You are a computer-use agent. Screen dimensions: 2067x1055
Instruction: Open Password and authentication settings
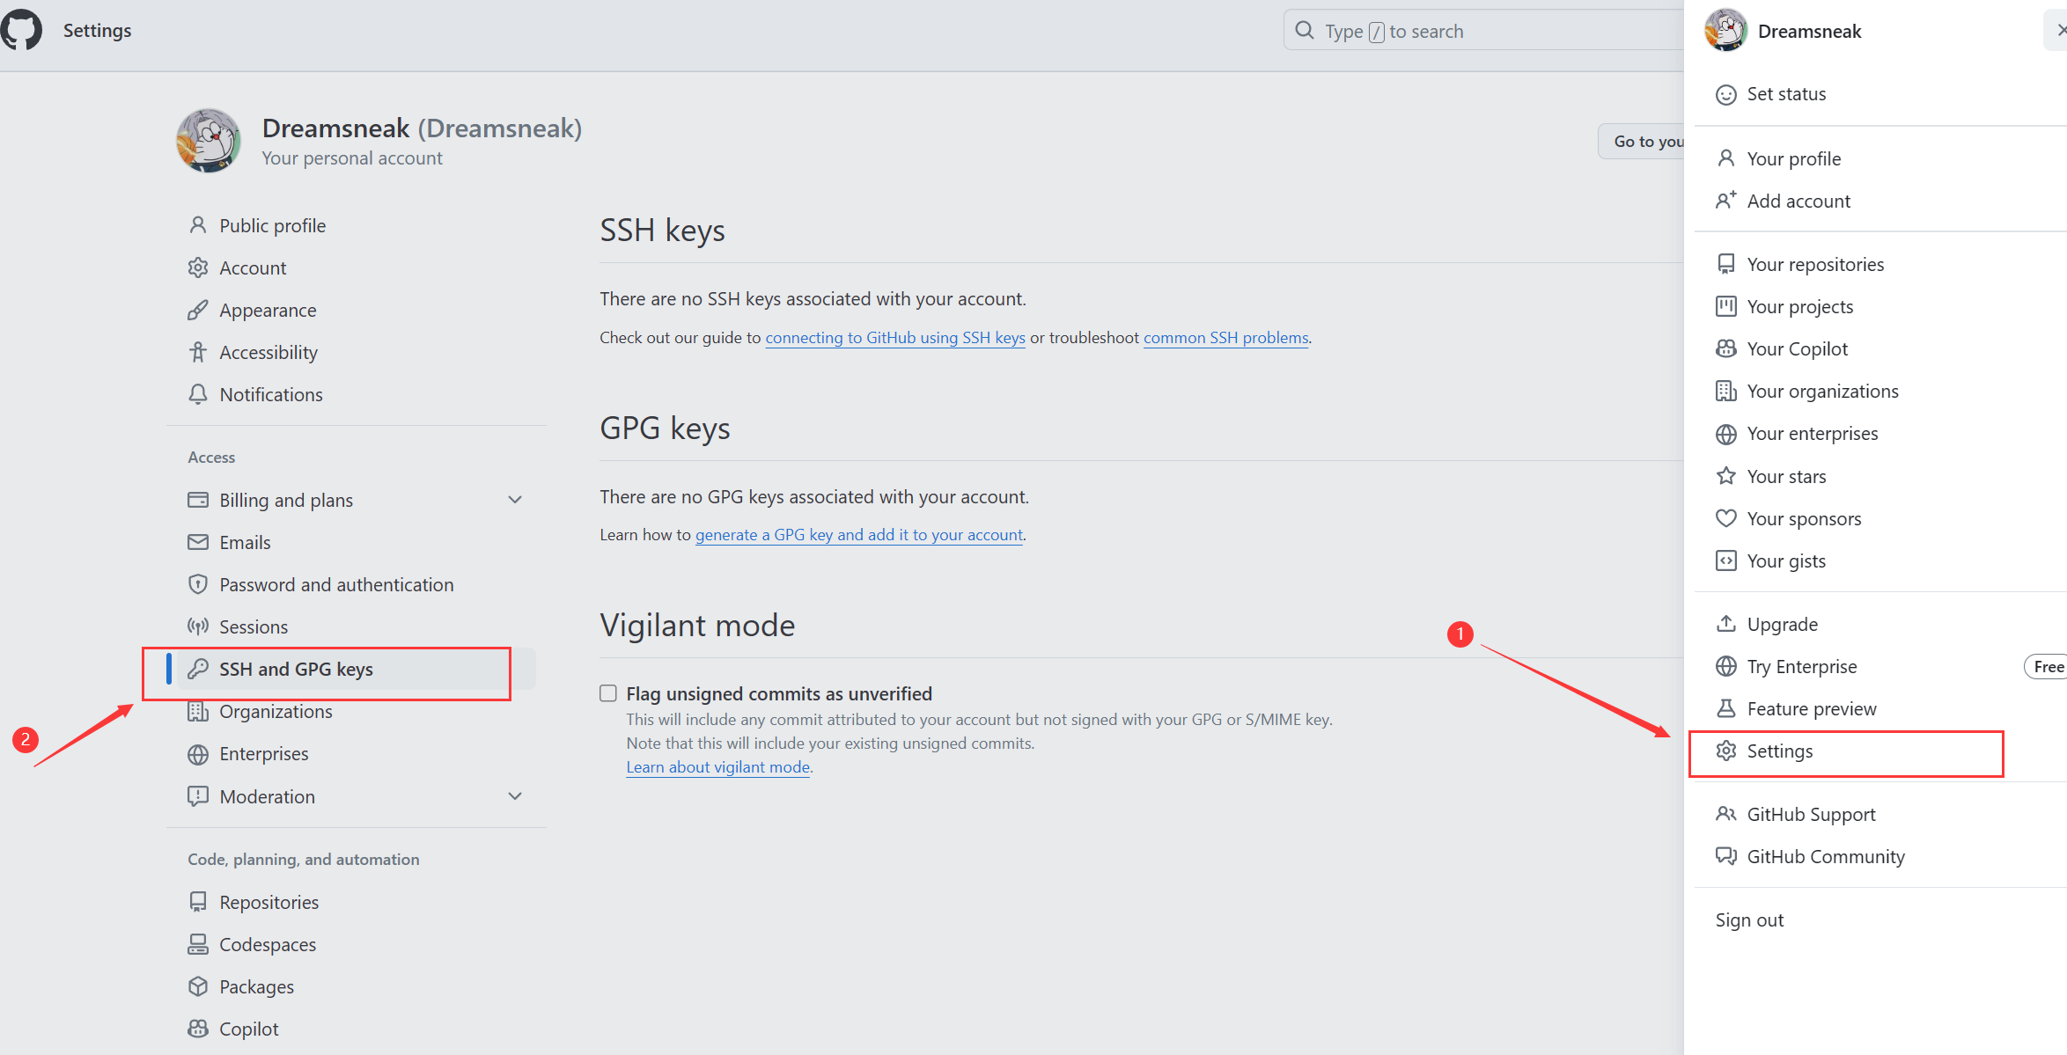[336, 584]
